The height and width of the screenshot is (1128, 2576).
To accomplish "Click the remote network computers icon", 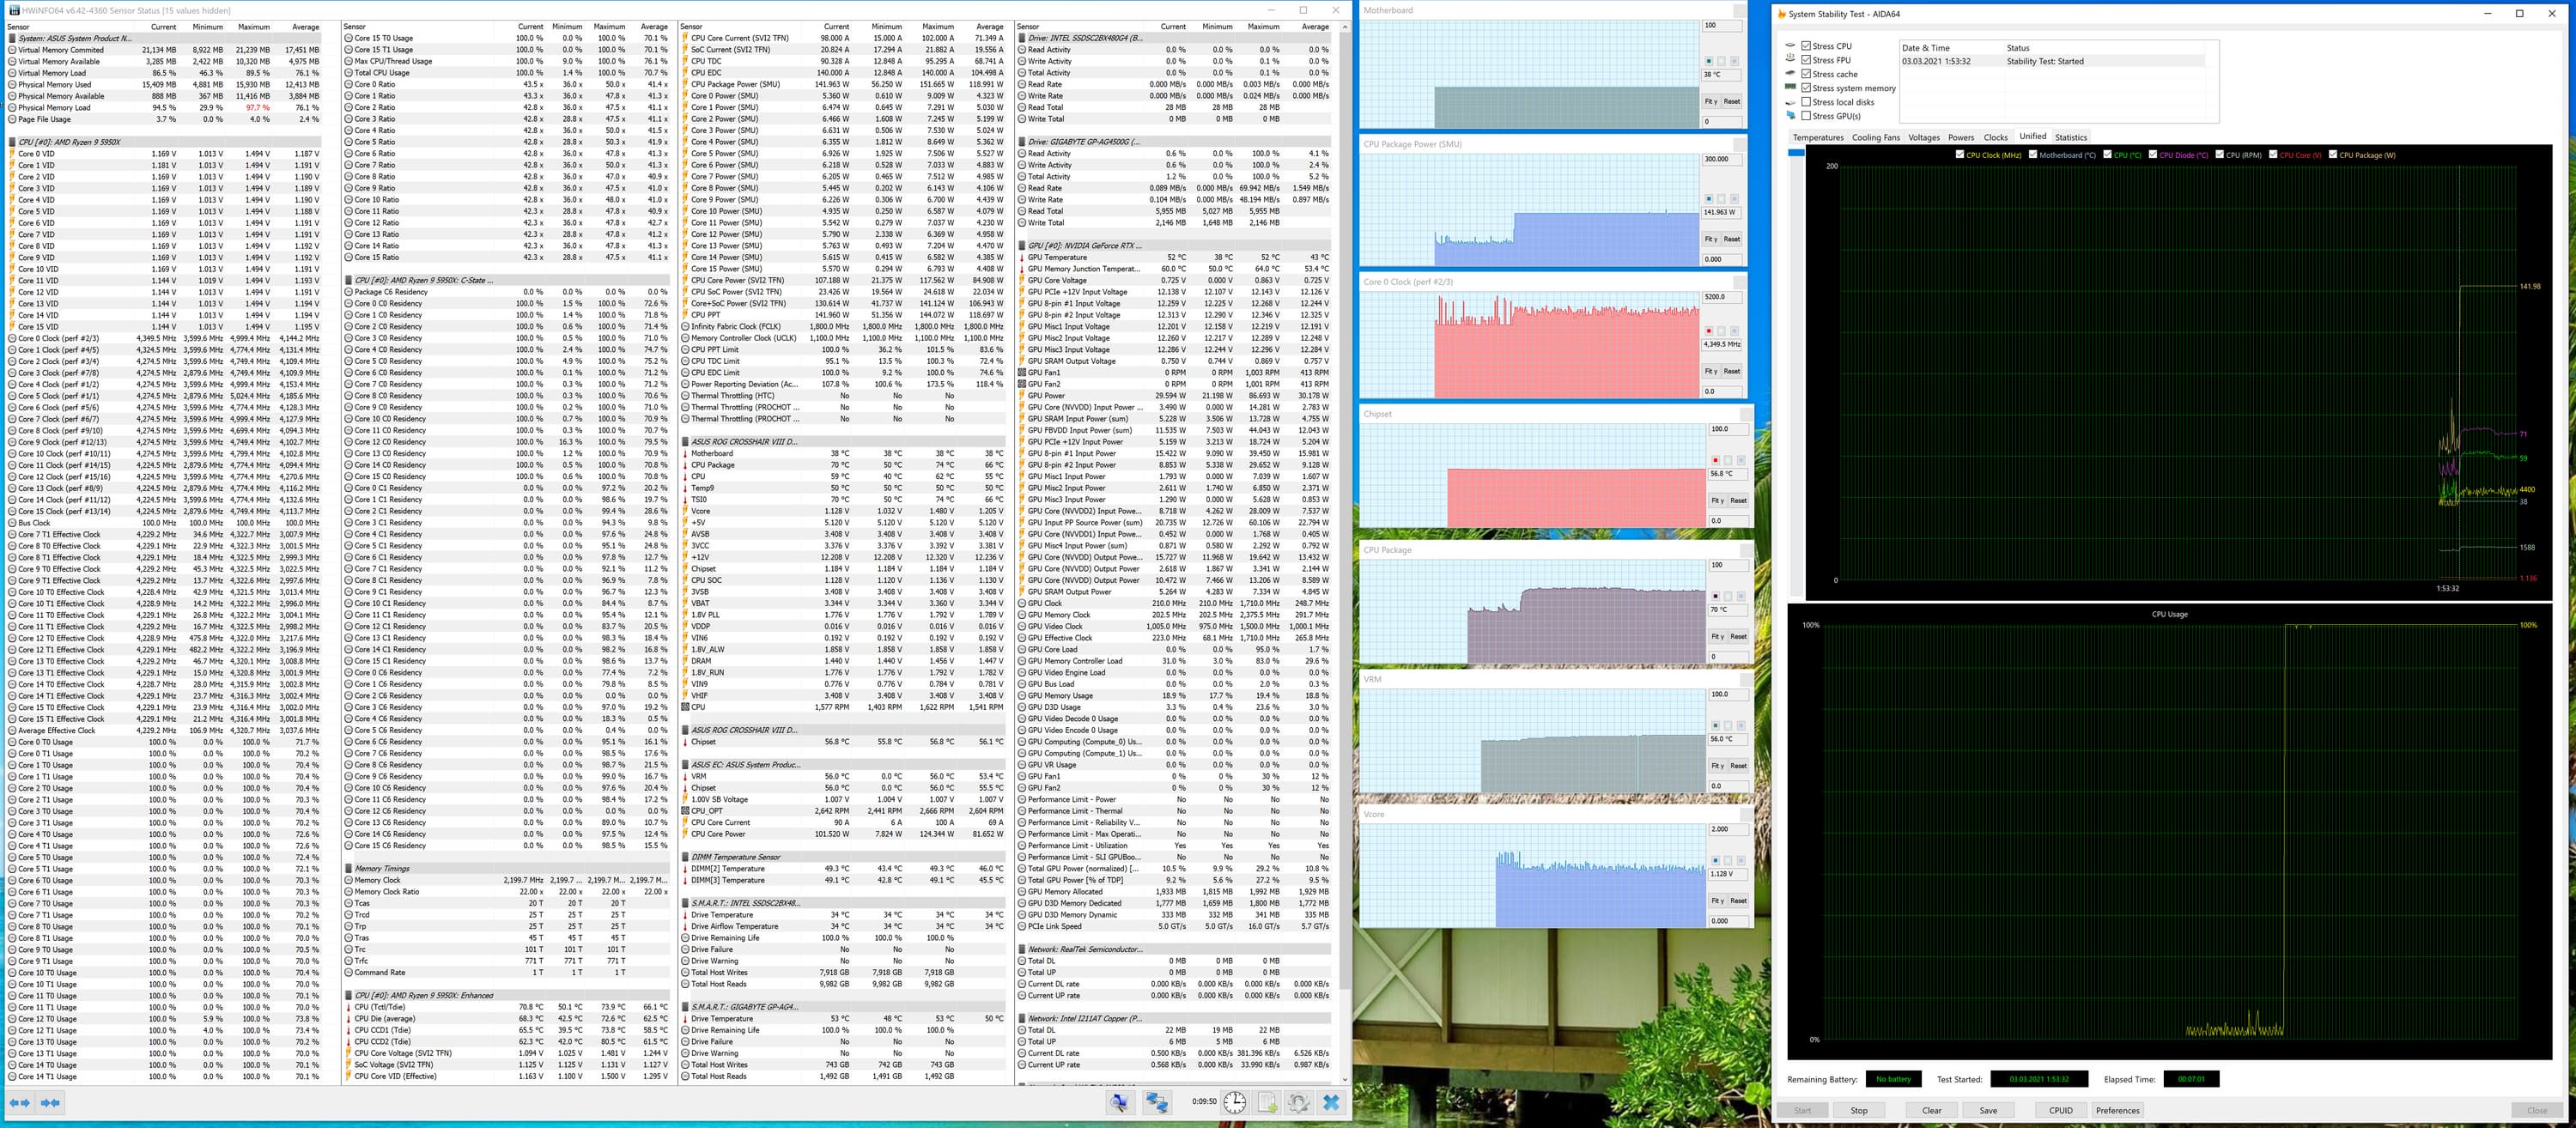I will 1157,1102.
